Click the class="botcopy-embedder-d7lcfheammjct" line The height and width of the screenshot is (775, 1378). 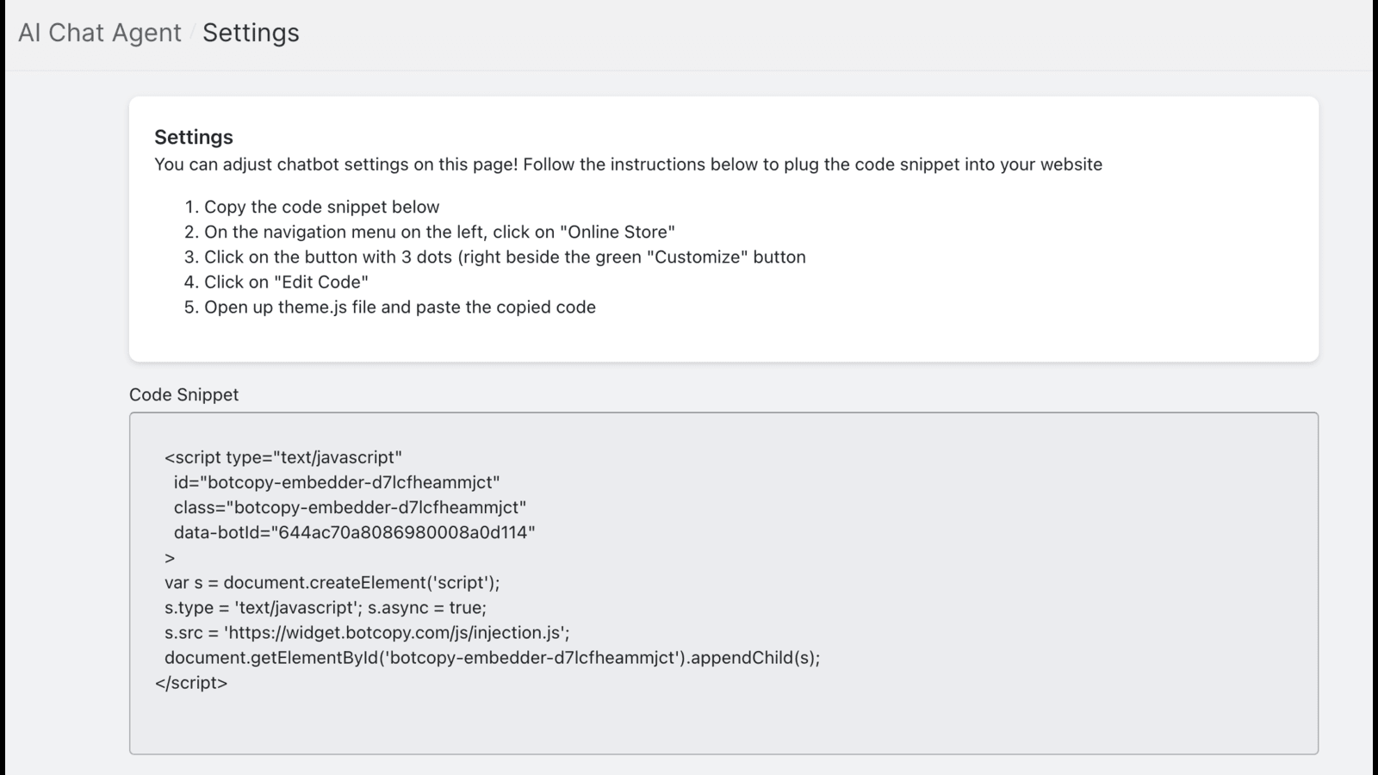coord(350,507)
